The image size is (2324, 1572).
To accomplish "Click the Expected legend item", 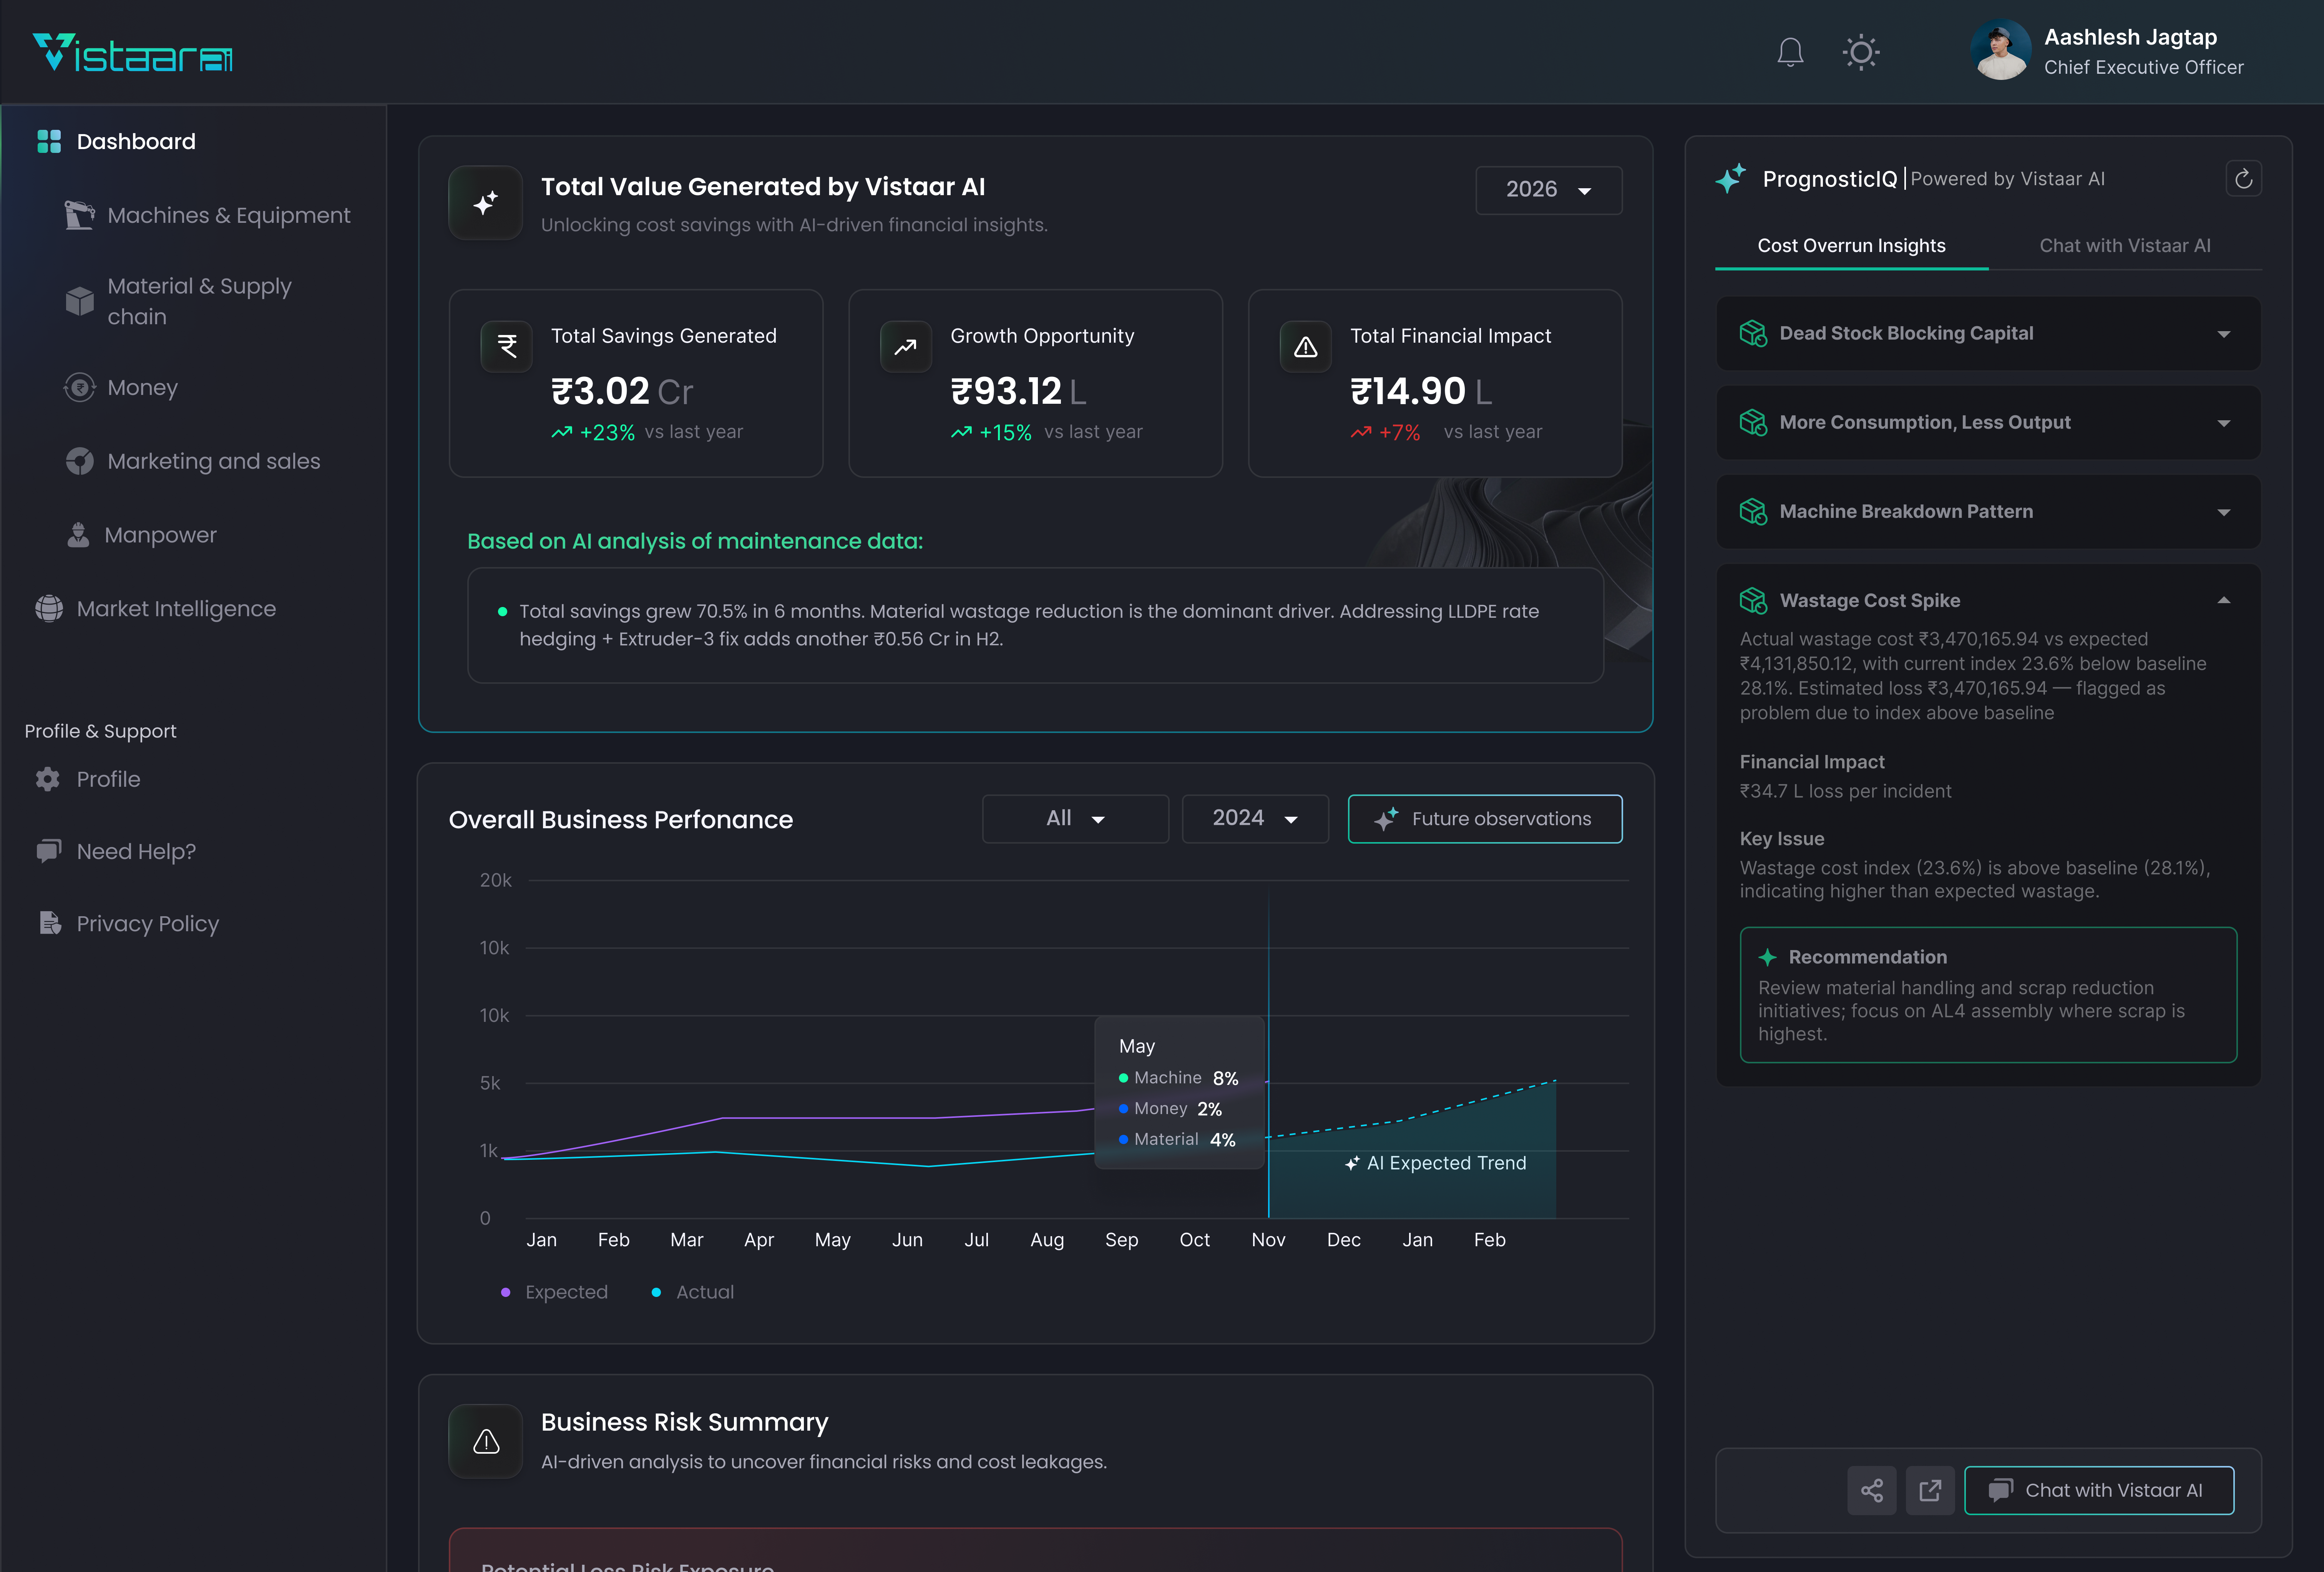I will coord(554,1292).
